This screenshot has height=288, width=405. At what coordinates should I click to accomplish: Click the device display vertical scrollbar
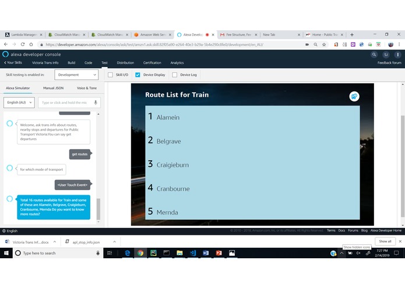[403, 167]
